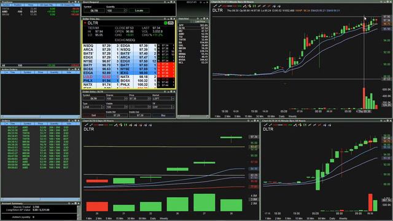Click the Last Price column header in Watchlist
The width and height of the screenshot is (393, 221).
[200, 21]
